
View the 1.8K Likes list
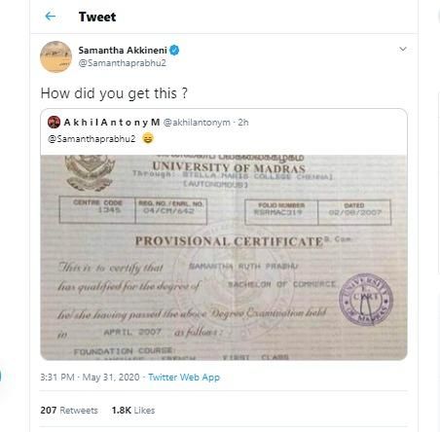tap(133, 411)
